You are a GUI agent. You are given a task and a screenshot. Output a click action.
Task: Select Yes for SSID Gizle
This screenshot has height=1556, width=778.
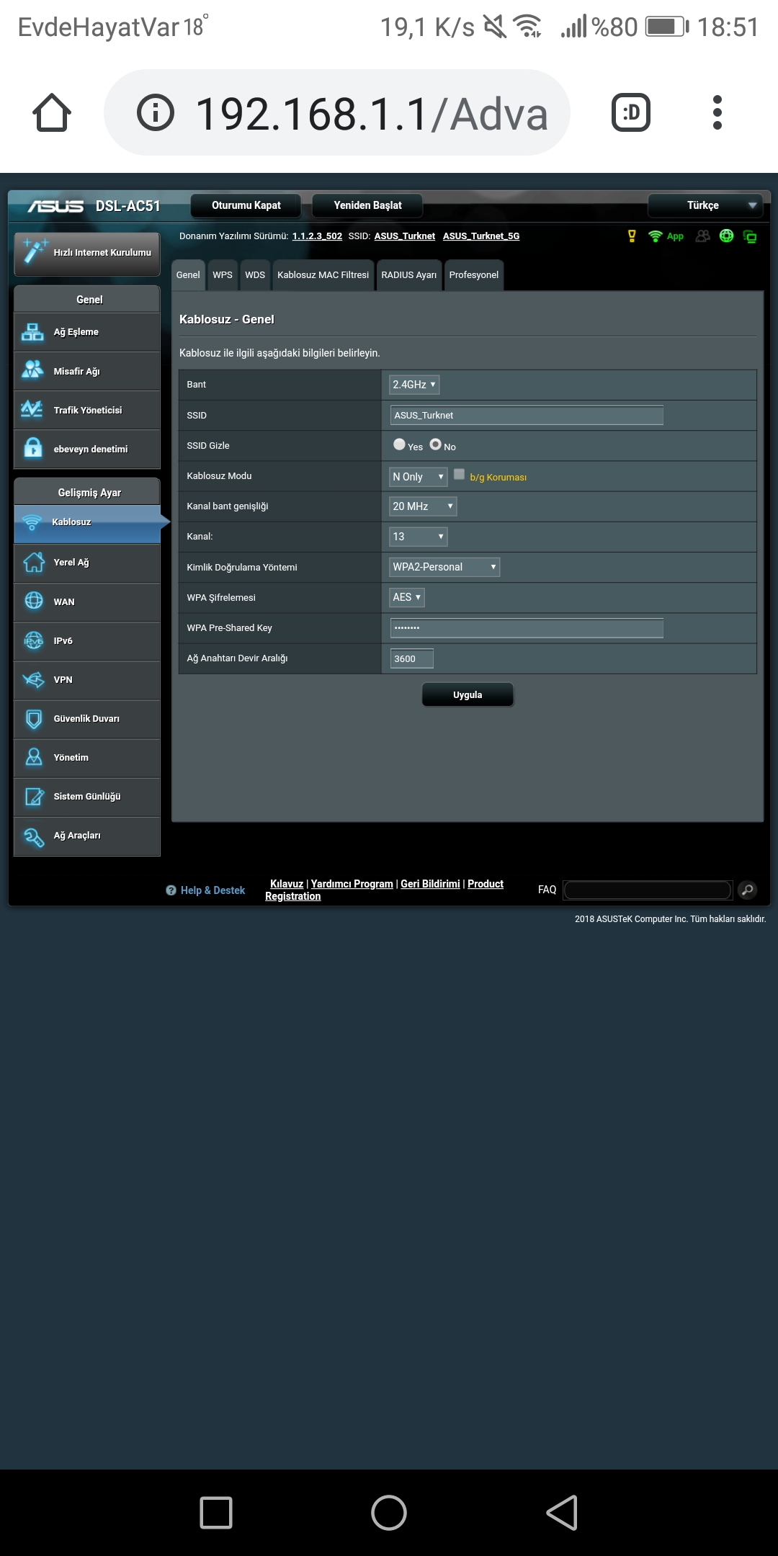pyautogui.click(x=399, y=444)
